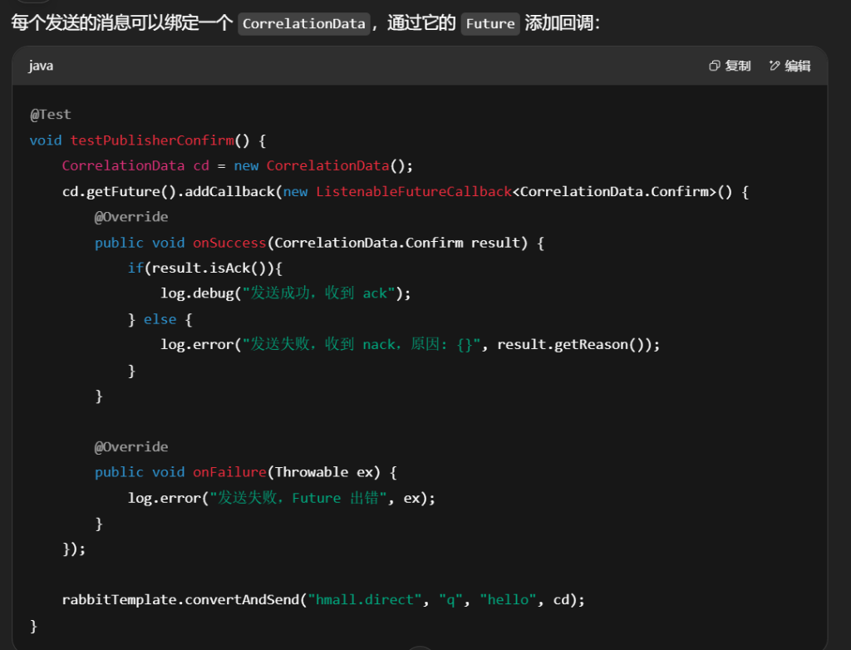Click the result.getReason() call

569,344
